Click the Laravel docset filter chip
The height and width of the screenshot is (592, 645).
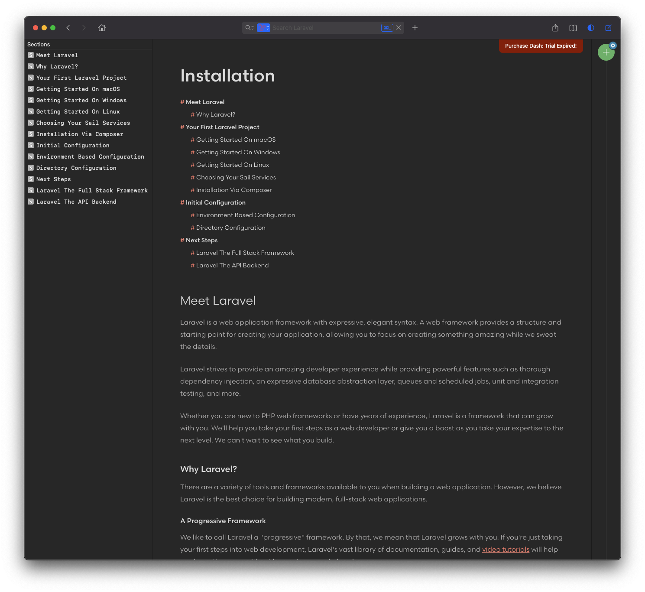click(x=263, y=28)
